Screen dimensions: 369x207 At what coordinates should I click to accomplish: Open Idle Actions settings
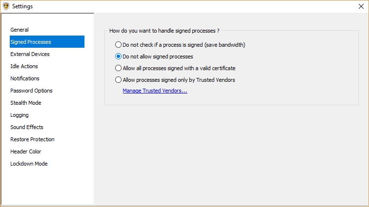24,66
